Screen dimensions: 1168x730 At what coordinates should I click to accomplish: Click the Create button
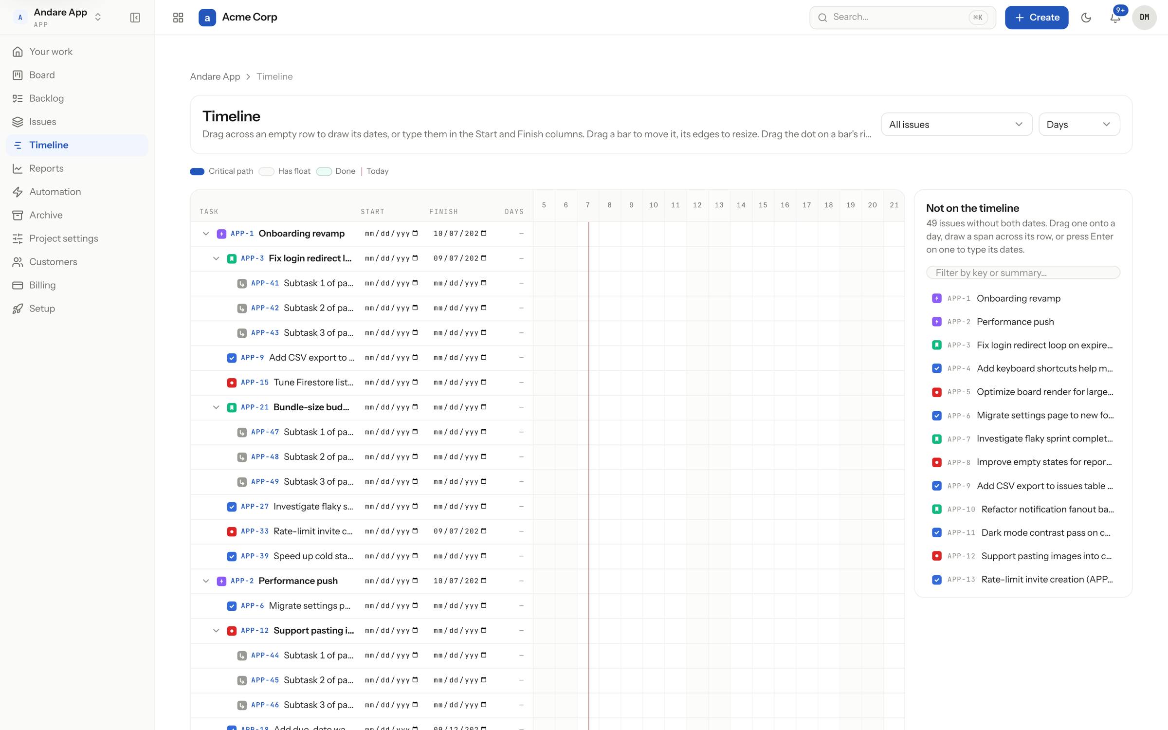[x=1036, y=18]
